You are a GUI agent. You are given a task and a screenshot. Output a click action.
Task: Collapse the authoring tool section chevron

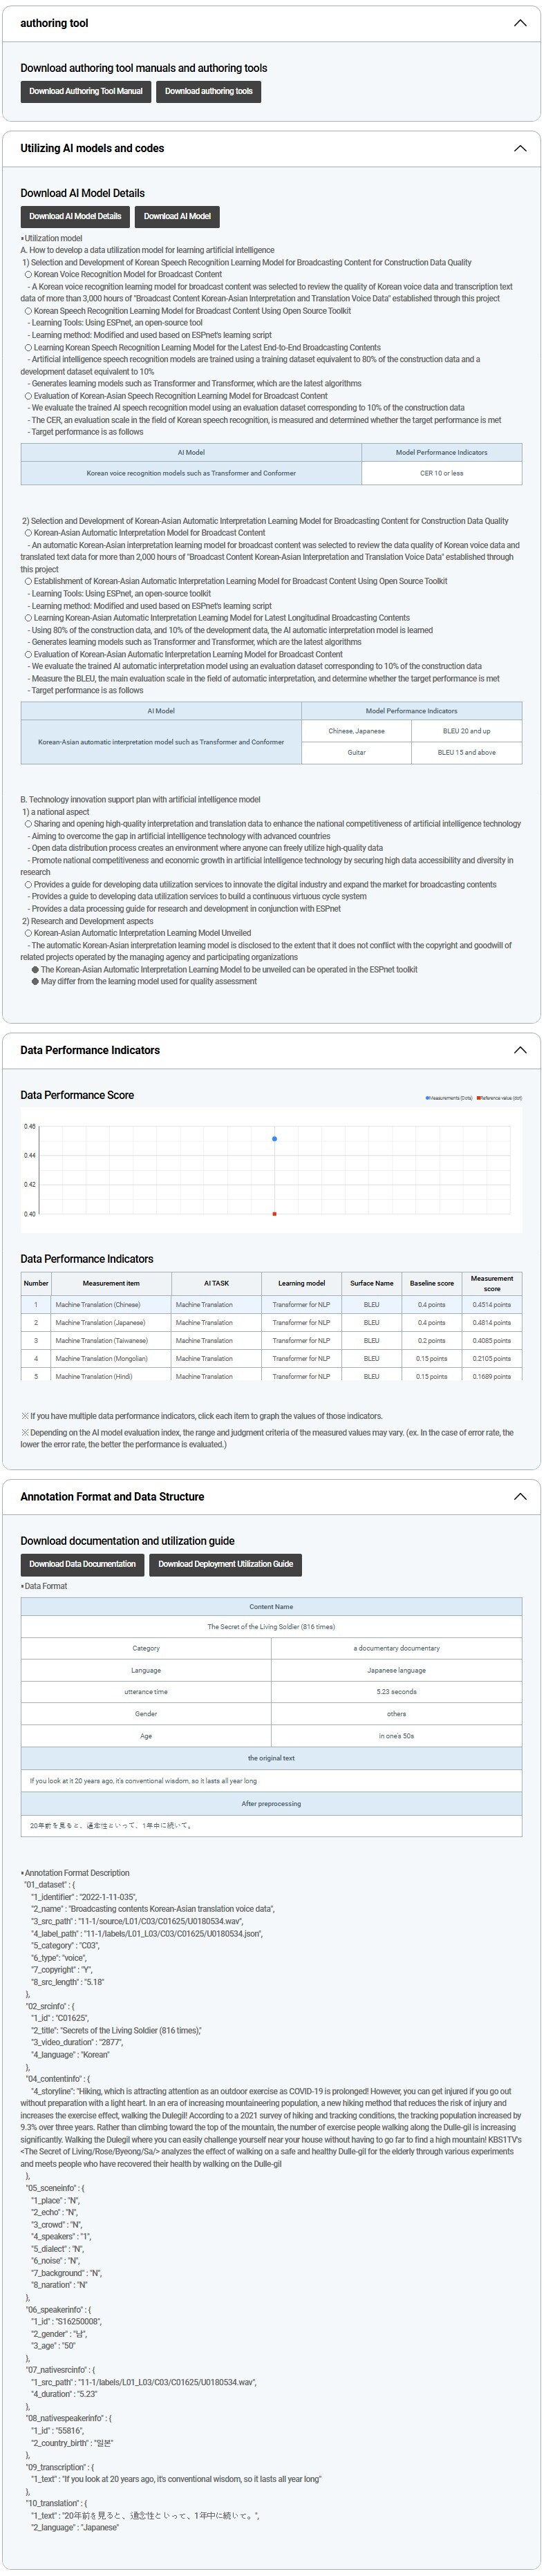tap(519, 23)
